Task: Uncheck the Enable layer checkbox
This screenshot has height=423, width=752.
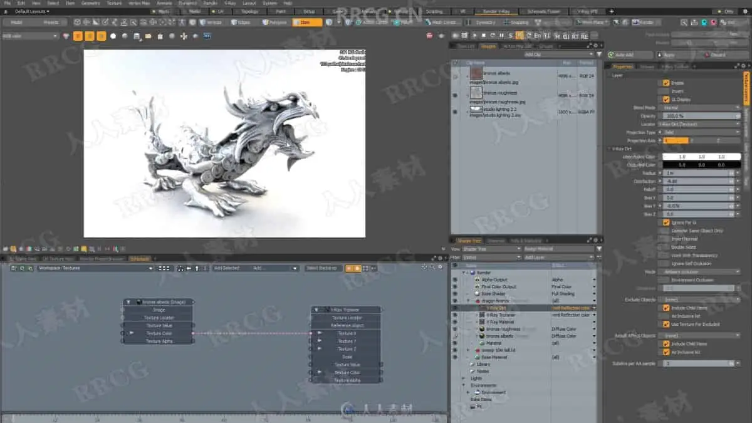Action: point(666,83)
